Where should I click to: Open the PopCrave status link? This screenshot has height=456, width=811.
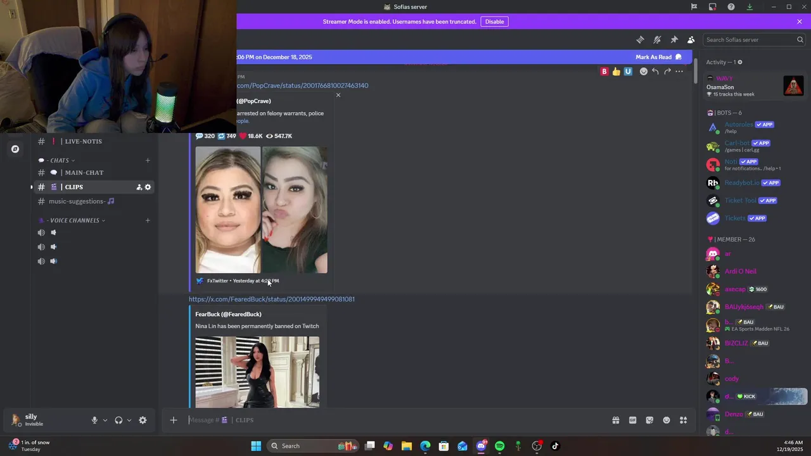click(x=302, y=85)
